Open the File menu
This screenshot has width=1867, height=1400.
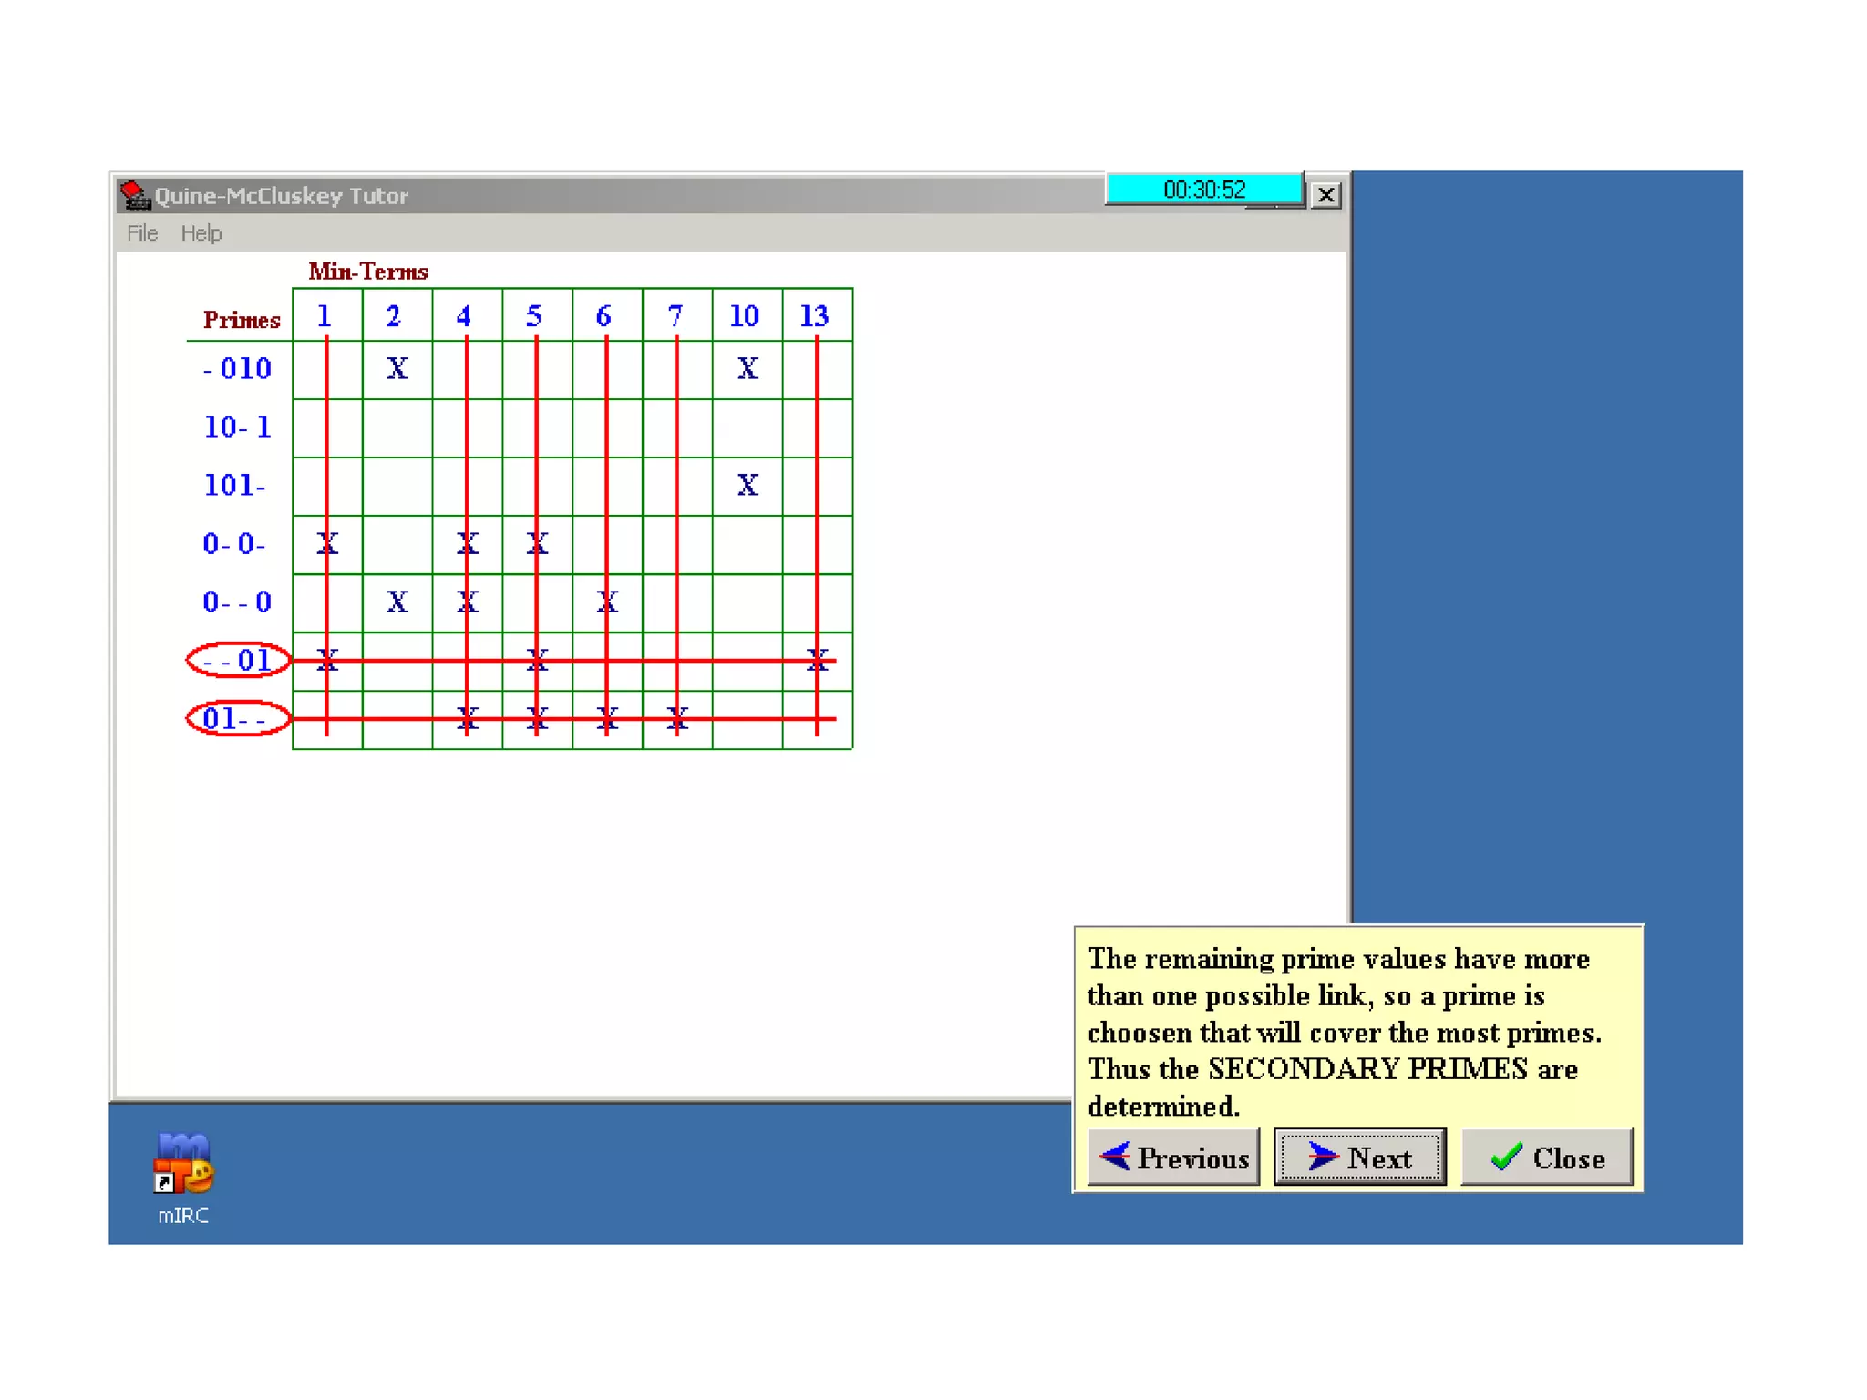(x=142, y=233)
